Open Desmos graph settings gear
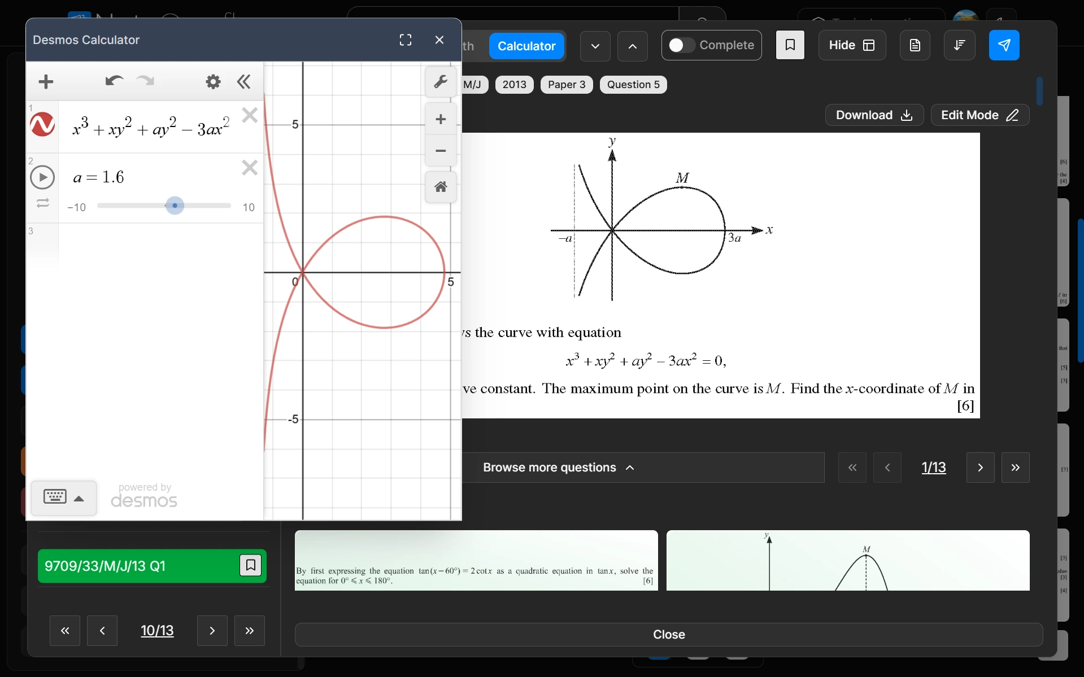This screenshot has width=1084, height=677. coord(213,82)
